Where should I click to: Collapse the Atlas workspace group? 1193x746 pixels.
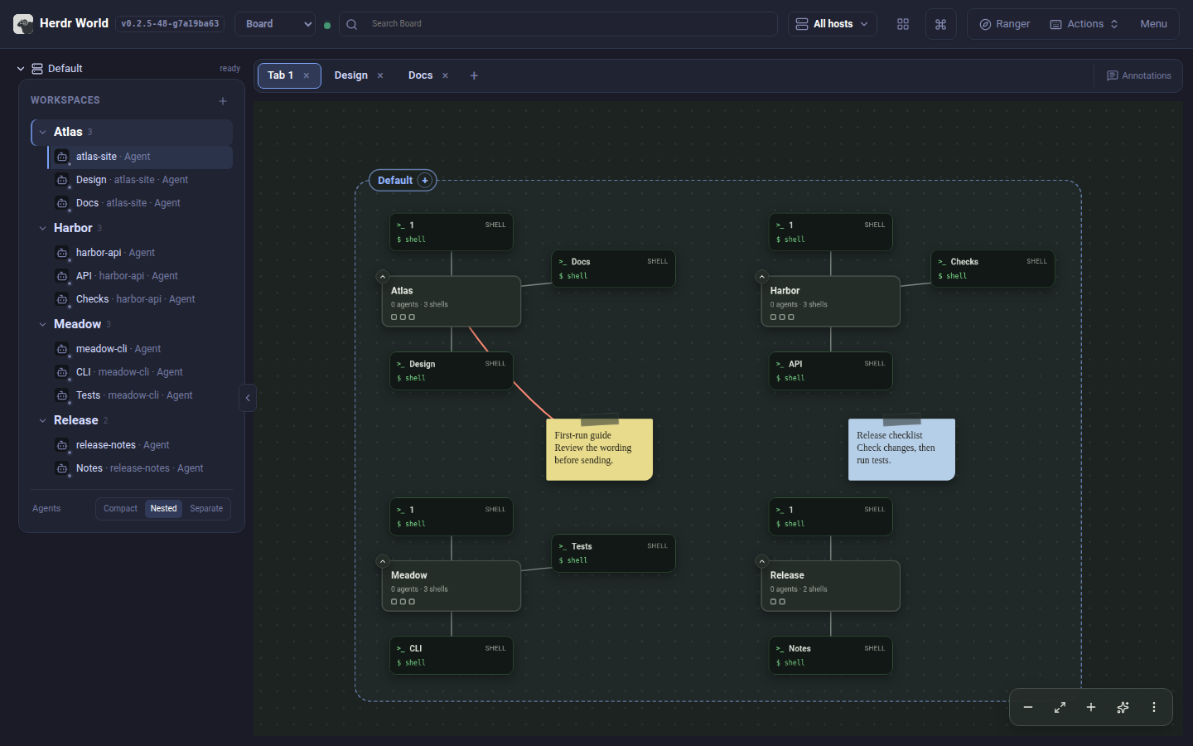(x=43, y=132)
